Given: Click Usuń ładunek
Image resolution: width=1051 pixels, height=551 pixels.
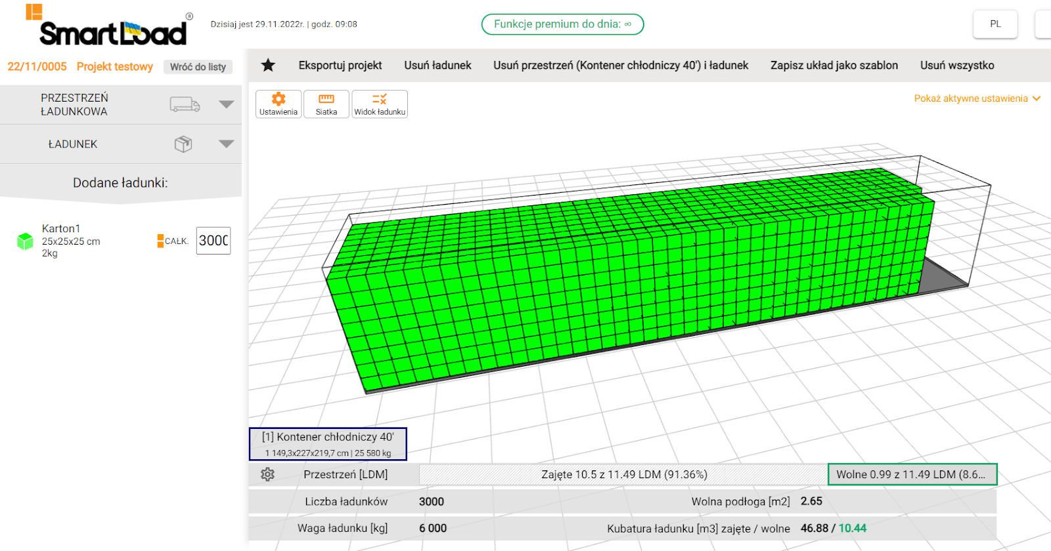Looking at the screenshot, I should point(438,65).
